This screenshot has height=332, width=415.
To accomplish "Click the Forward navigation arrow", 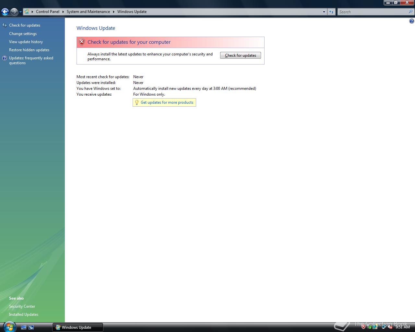I will [14, 12].
